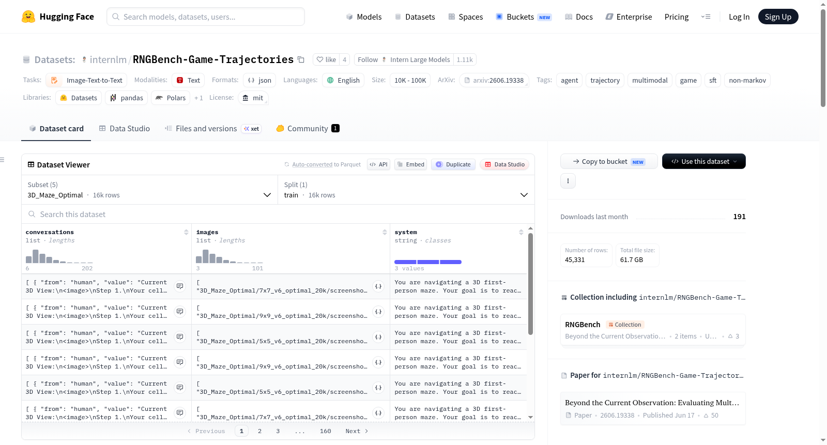Expand conversation cell for the first 7x7 row
Viewport: 827px width, 445px height.
[x=180, y=286]
